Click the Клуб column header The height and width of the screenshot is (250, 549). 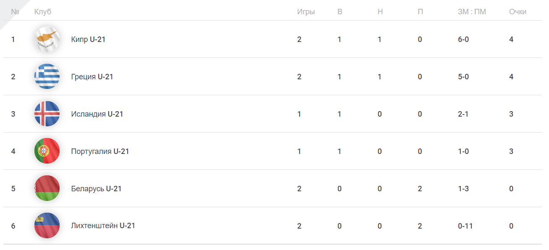[43, 12]
